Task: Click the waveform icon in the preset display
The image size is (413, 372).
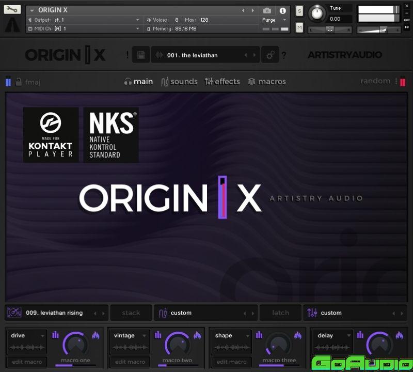Action: tap(159, 55)
